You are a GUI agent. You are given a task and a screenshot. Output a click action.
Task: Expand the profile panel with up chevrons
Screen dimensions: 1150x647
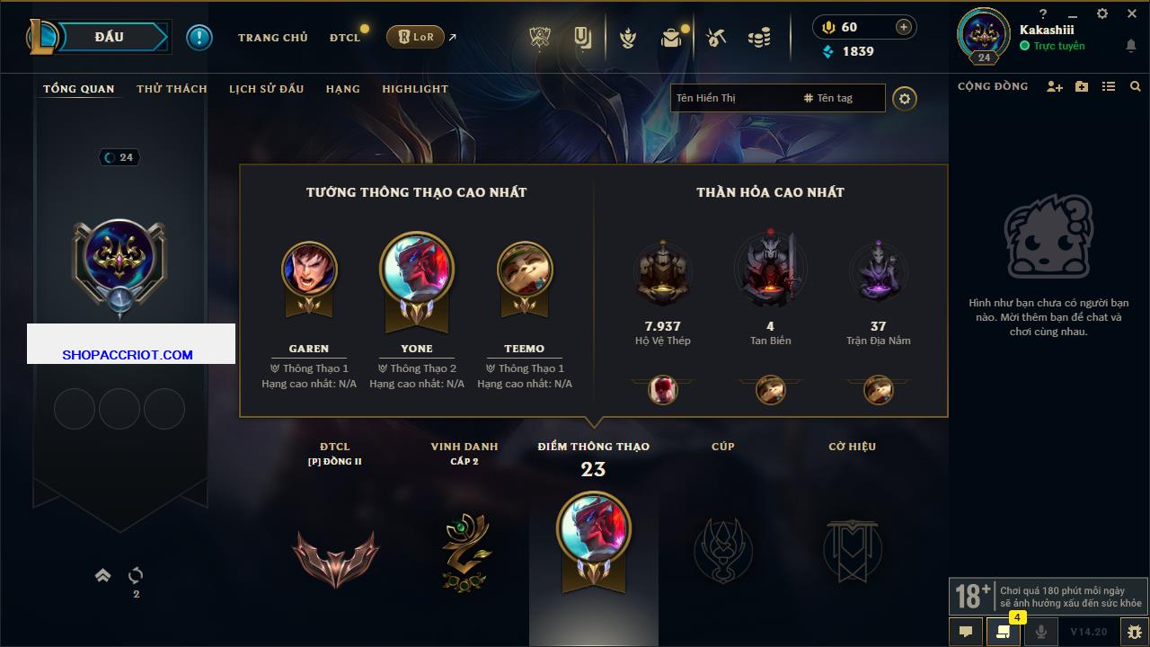(103, 575)
